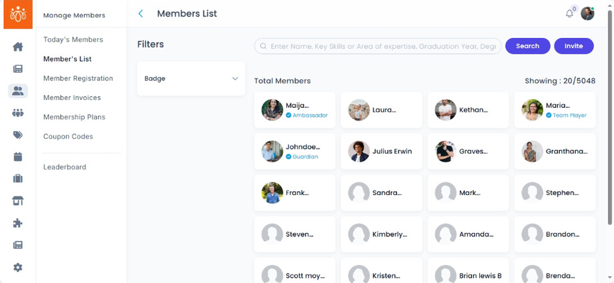
Task: Open the notifications bell
Action: coord(569,13)
